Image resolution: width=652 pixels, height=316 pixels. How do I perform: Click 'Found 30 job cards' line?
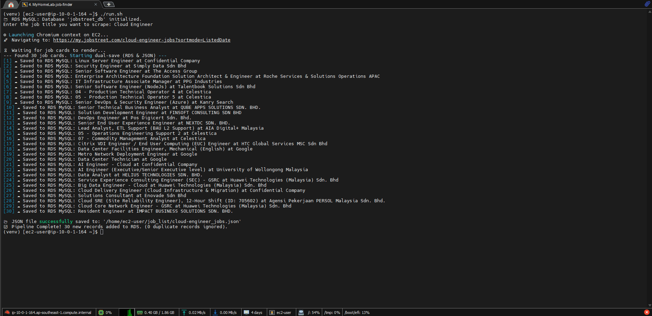point(85,56)
